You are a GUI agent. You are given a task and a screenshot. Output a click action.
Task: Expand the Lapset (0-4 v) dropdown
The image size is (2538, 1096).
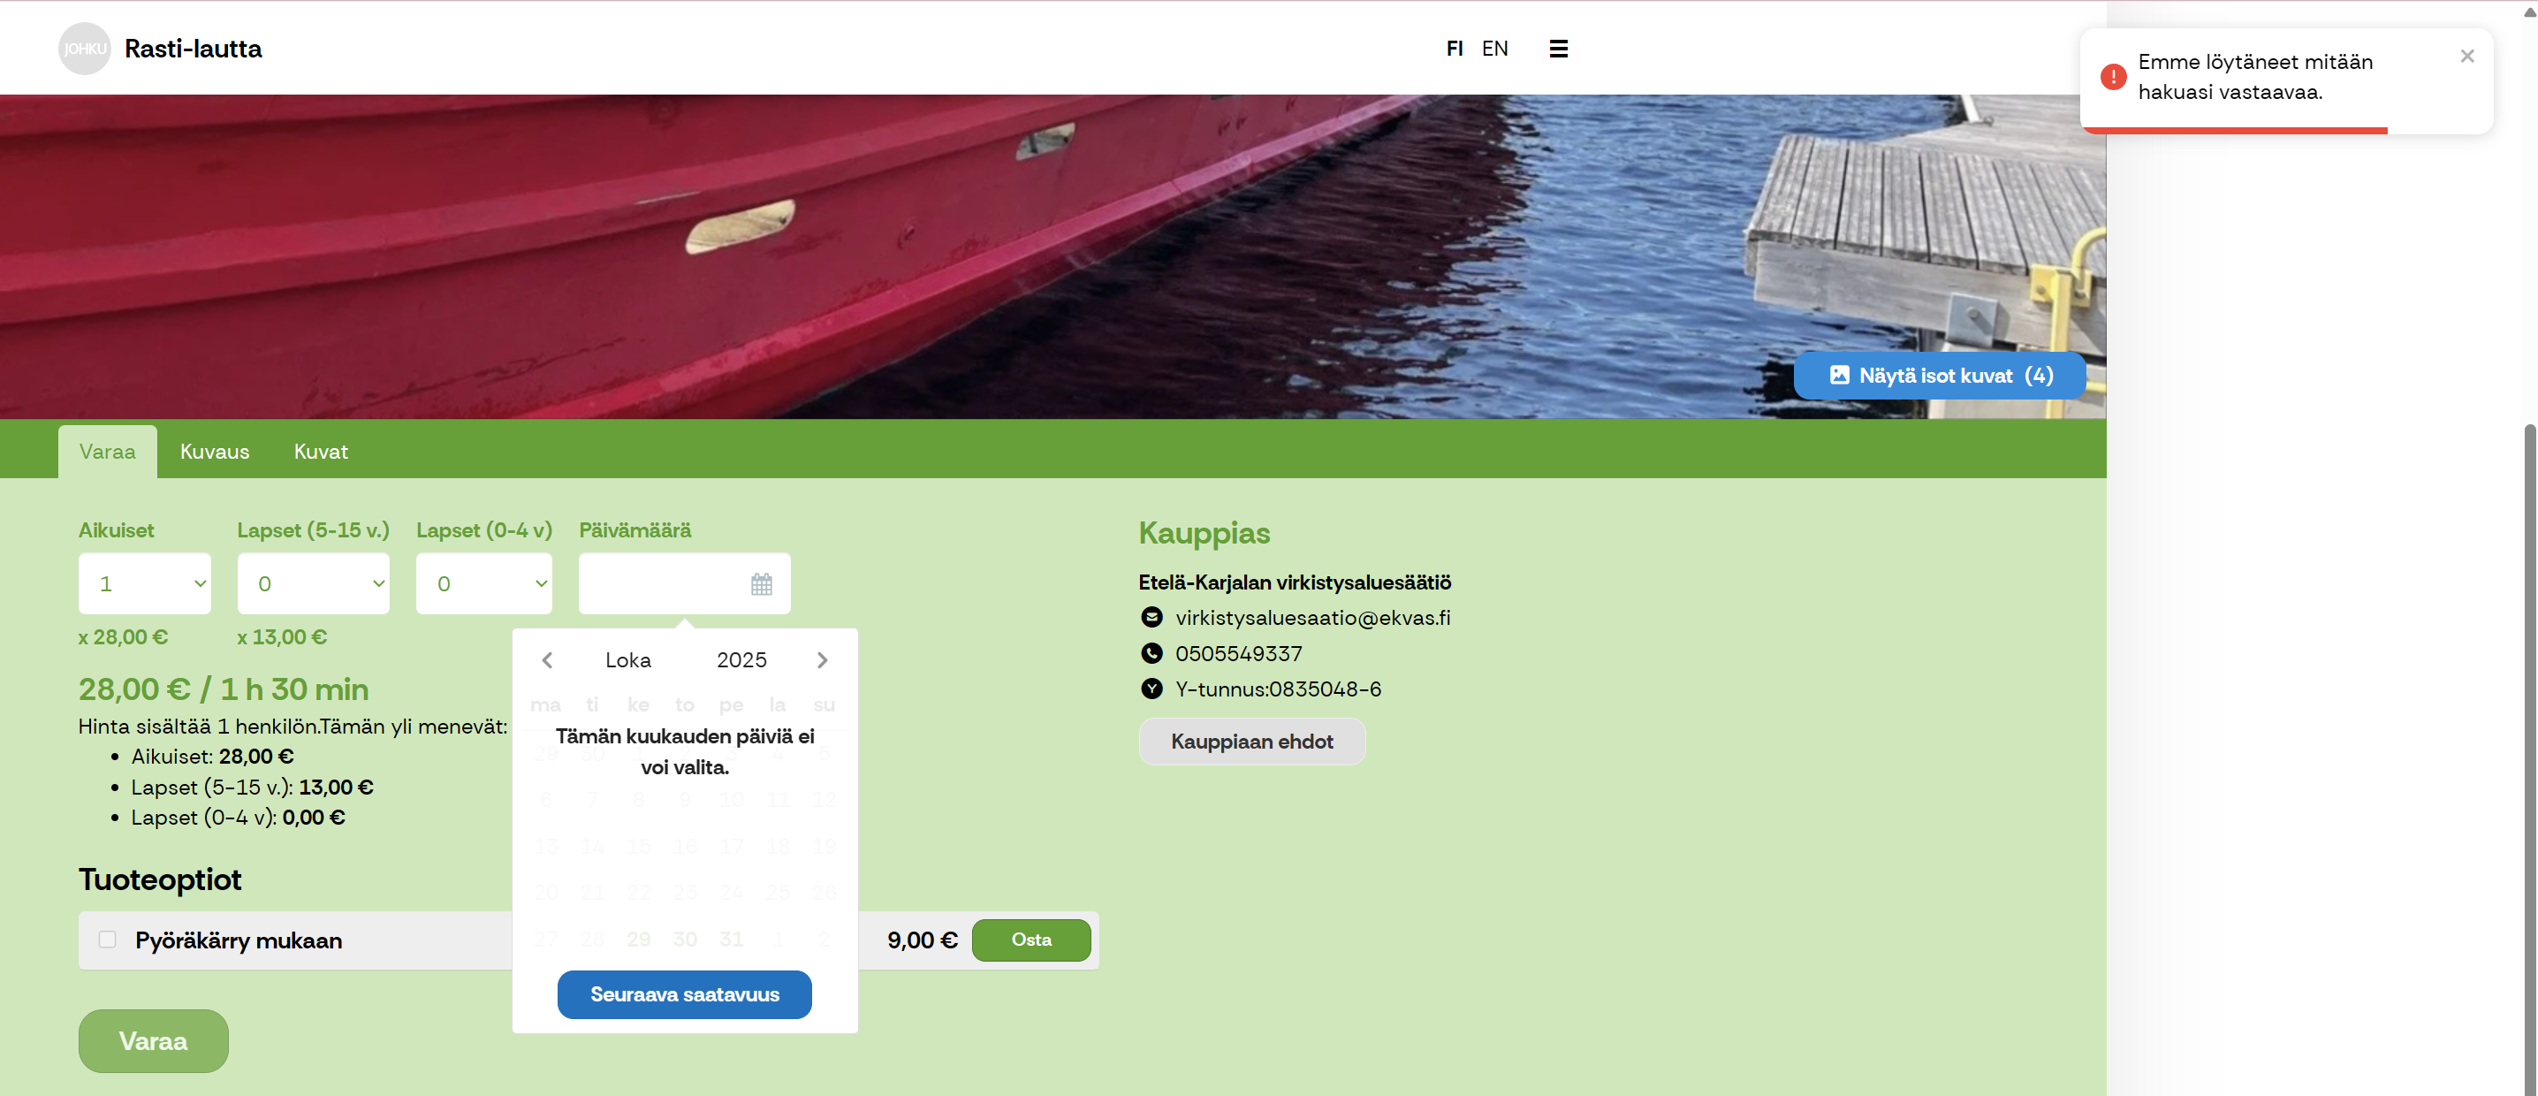[483, 583]
